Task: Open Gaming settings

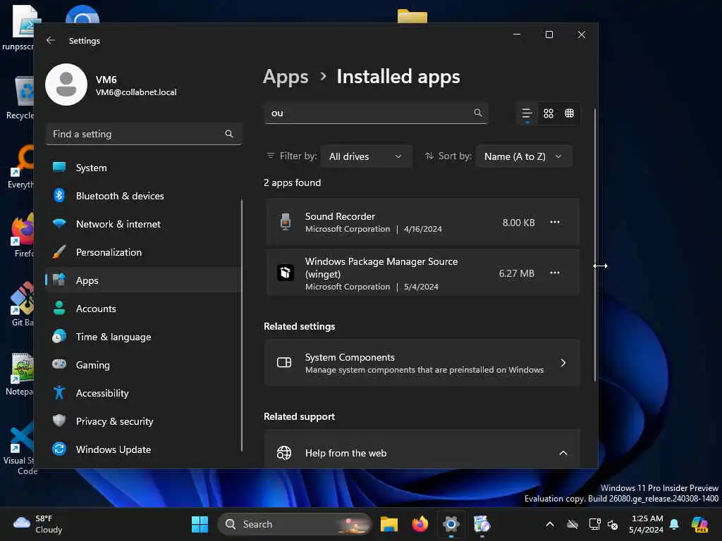Action: 143,365
